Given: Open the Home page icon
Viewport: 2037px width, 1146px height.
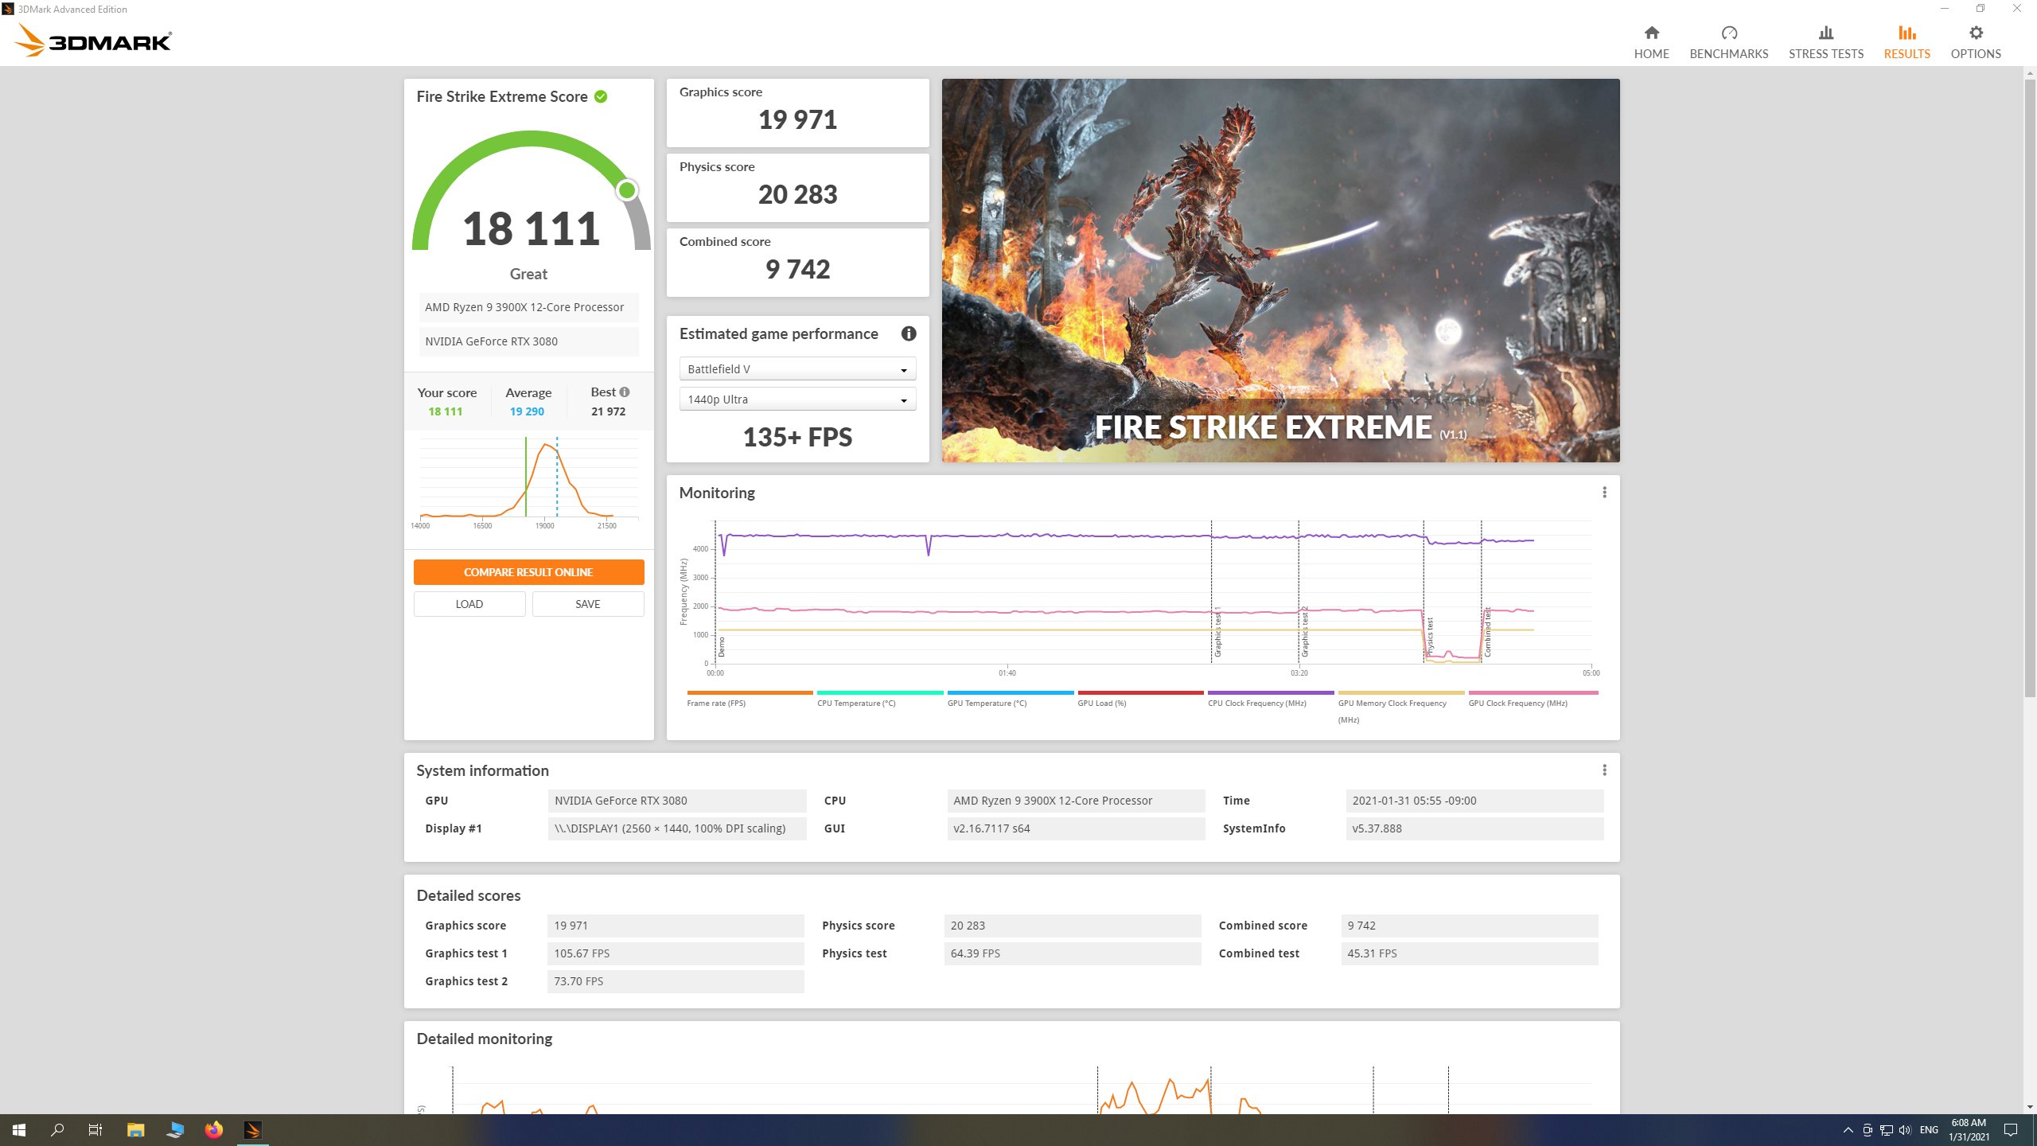Looking at the screenshot, I should click(x=1651, y=33).
